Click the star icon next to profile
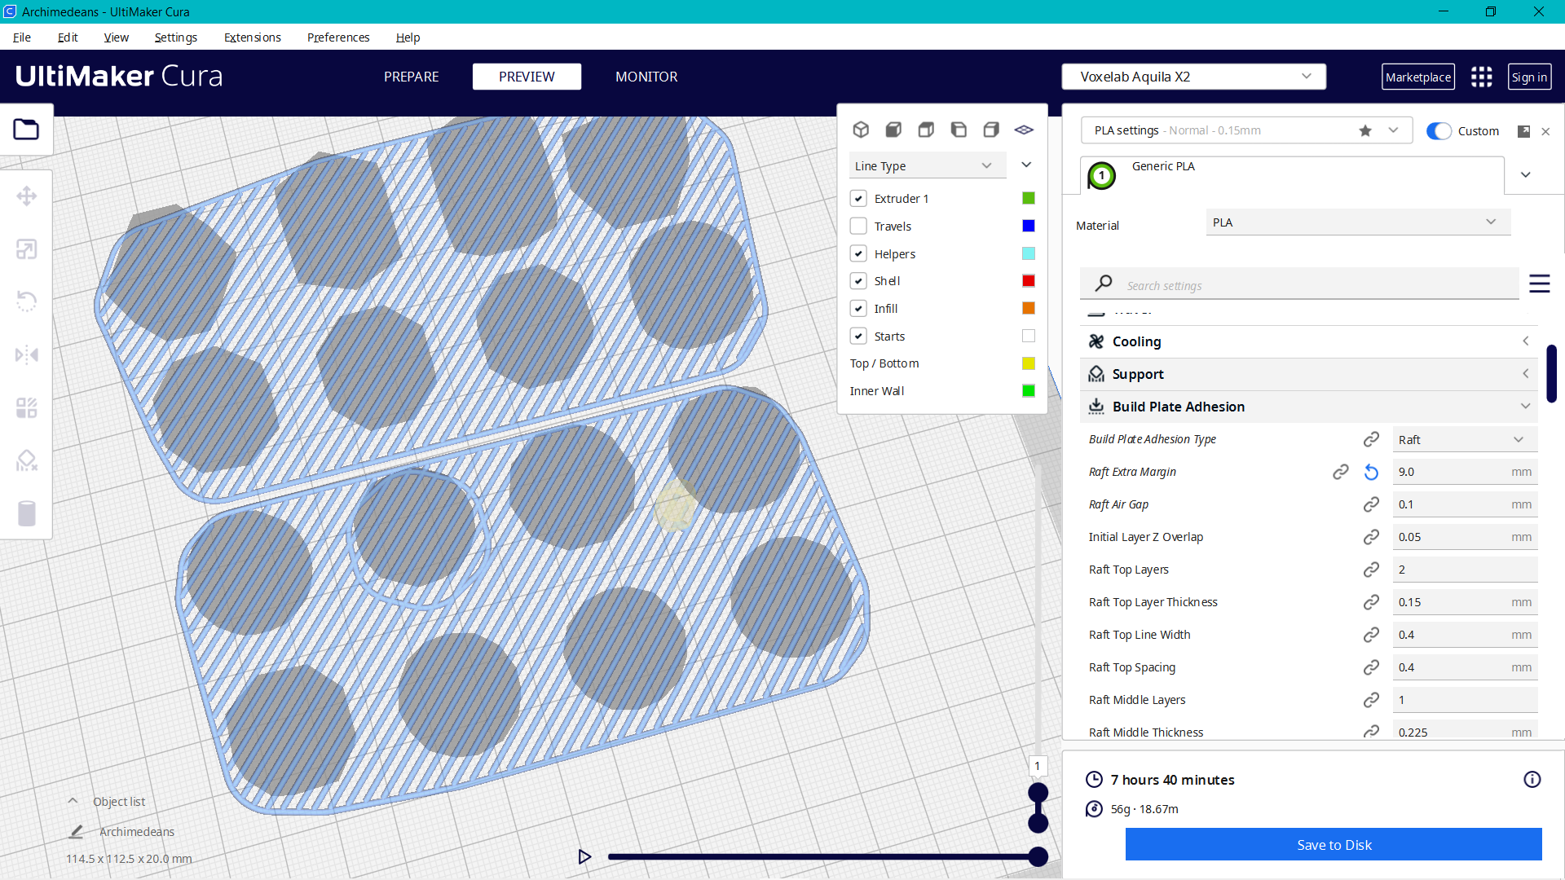The height and width of the screenshot is (880, 1565). click(x=1365, y=131)
